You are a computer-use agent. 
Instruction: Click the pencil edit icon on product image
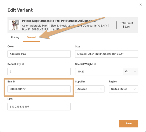[x=17, y=23]
